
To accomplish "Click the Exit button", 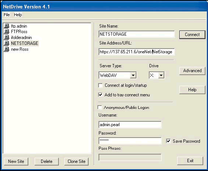I will point(190,161).
